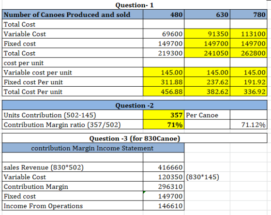This screenshot has height=215, width=271.
Task: Click the 'Contribution Margin' label cell
Action: (73, 186)
